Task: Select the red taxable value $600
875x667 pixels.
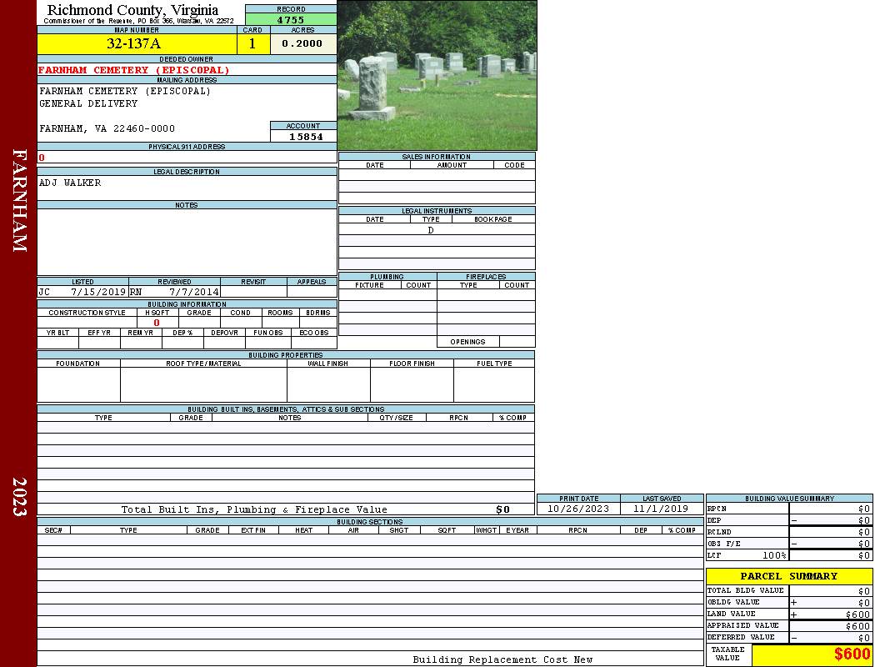Action: click(x=852, y=654)
